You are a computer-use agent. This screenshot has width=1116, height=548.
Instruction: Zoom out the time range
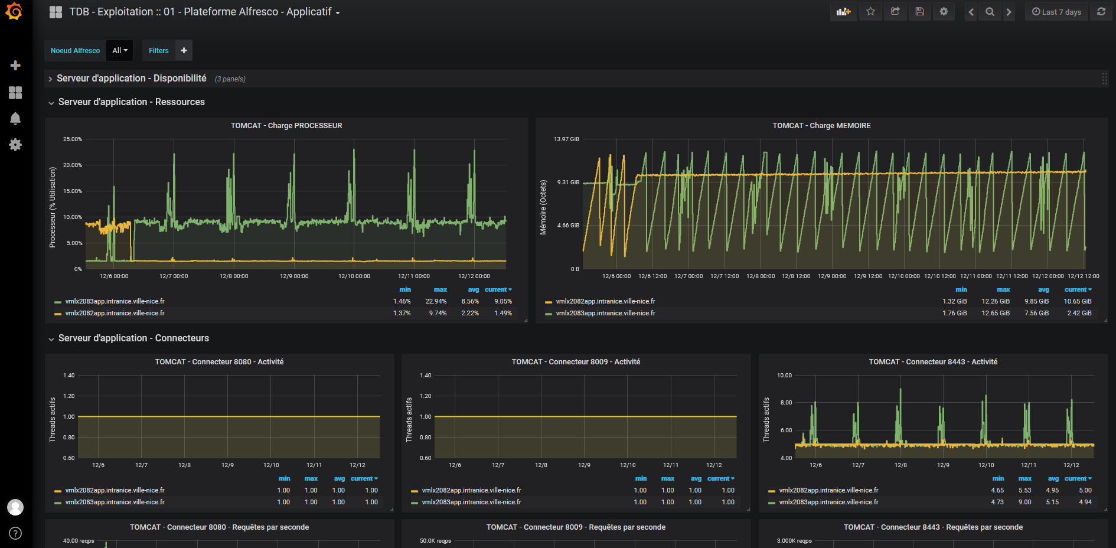990,12
